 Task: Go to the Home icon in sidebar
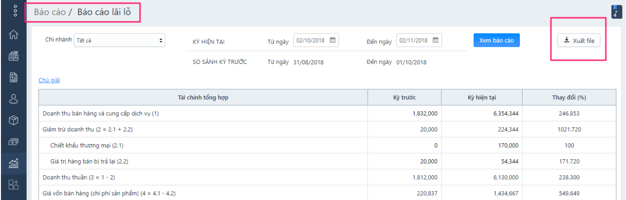point(13,35)
